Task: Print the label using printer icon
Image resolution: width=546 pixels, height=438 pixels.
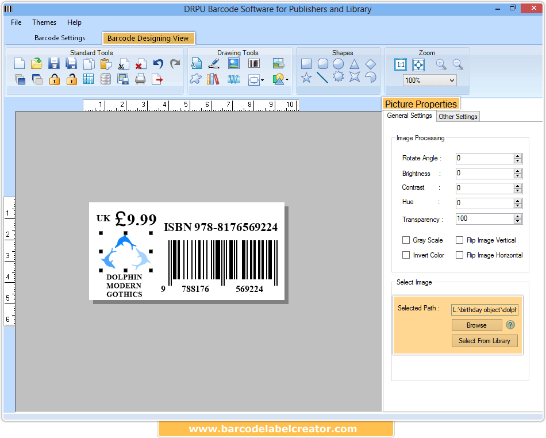Action: 140,79
